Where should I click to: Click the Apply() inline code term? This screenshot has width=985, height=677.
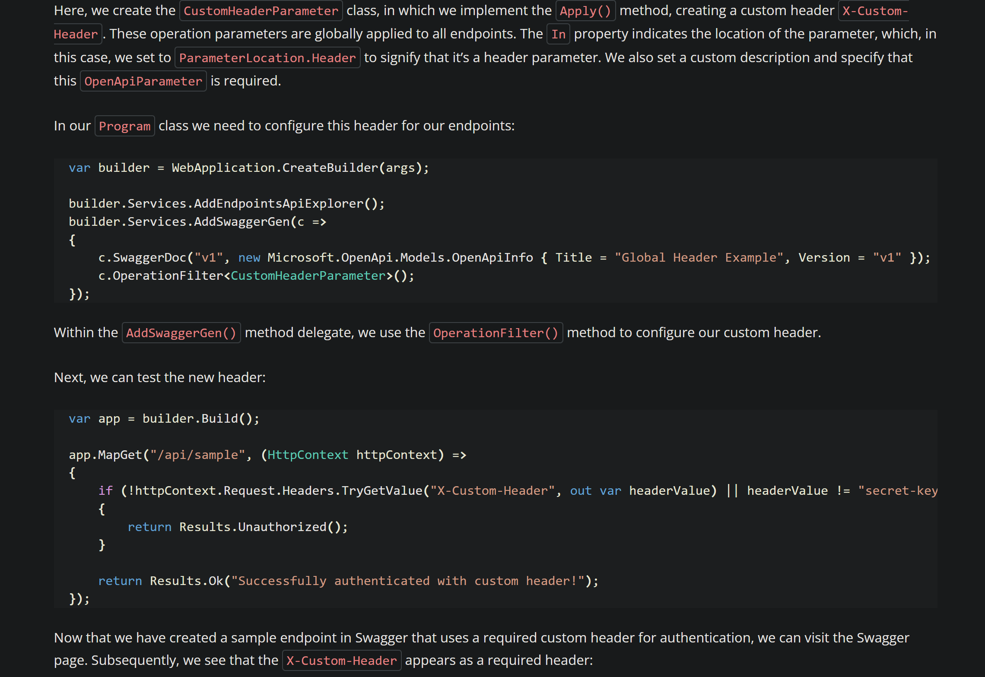[x=585, y=11]
